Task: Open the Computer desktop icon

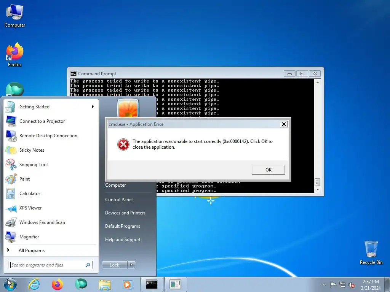Action: click(x=15, y=16)
